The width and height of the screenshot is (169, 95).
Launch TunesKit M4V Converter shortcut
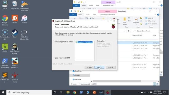(25, 6)
